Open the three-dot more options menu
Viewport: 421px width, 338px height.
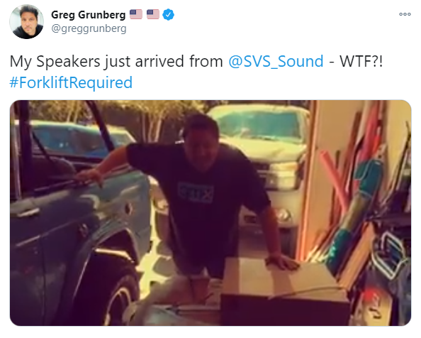click(405, 14)
